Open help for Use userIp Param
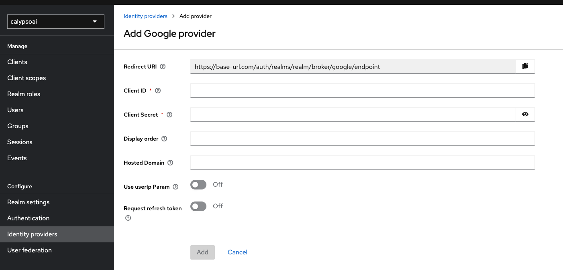This screenshot has height=270, width=563. [175, 187]
